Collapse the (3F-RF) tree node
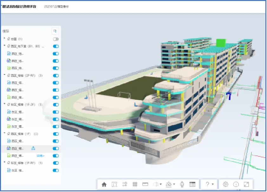Screen dimensions: 267x192 [x=4, y=162]
